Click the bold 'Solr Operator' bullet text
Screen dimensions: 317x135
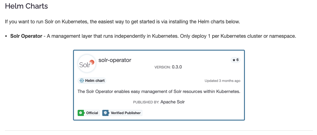[26, 36]
